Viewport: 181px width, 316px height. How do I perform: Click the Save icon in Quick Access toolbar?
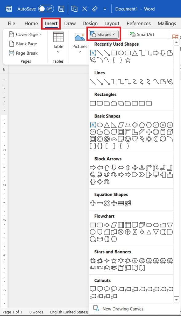(61, 9)
